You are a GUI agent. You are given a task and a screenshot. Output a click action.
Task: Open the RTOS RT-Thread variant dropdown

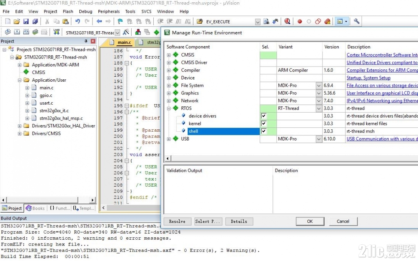[x=319, y=108]
